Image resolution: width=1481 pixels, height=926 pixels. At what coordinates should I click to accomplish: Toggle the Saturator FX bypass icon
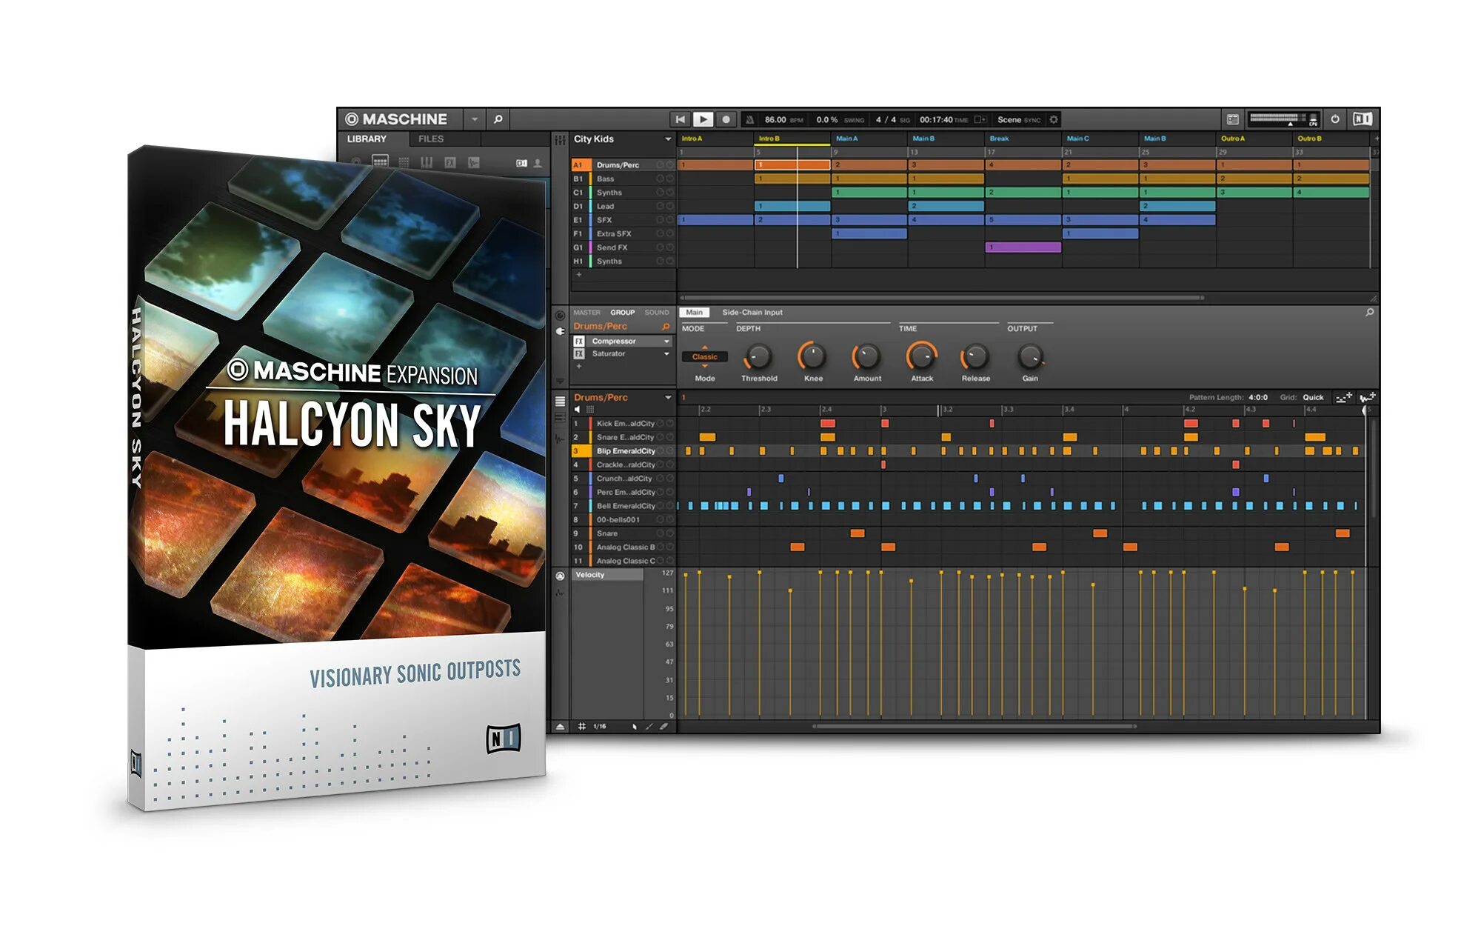579,354
